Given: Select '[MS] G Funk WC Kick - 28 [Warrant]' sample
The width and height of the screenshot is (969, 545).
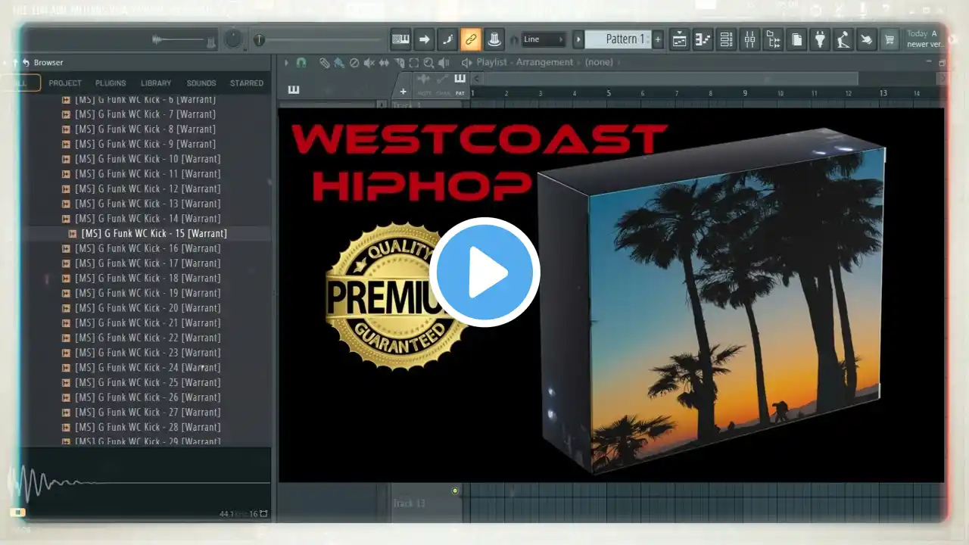Looking at the screenshot, I should coord(146,427).
